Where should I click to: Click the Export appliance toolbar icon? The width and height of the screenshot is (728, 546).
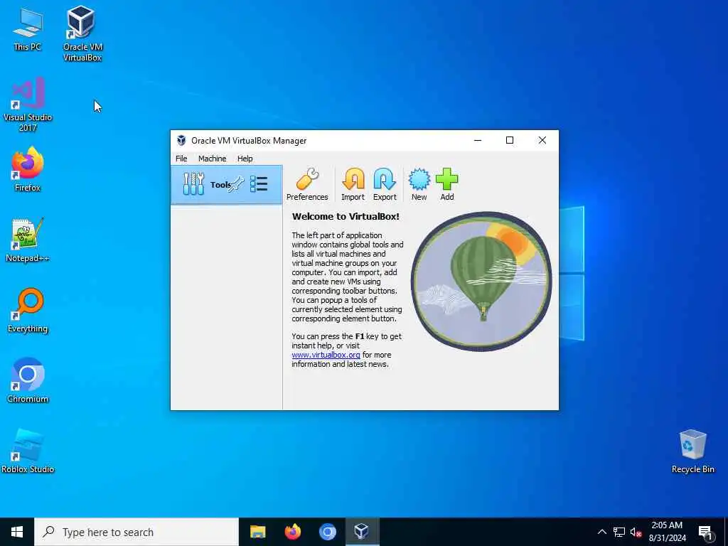[385, 185]
